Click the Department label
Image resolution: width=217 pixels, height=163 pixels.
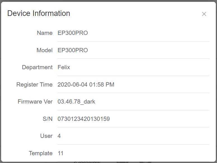point(37,67)
